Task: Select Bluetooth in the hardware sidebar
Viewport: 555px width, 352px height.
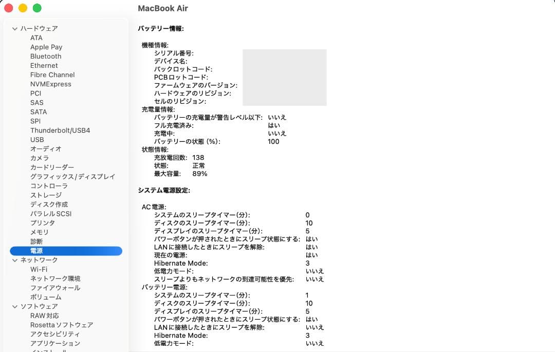Action: [46, 56]
